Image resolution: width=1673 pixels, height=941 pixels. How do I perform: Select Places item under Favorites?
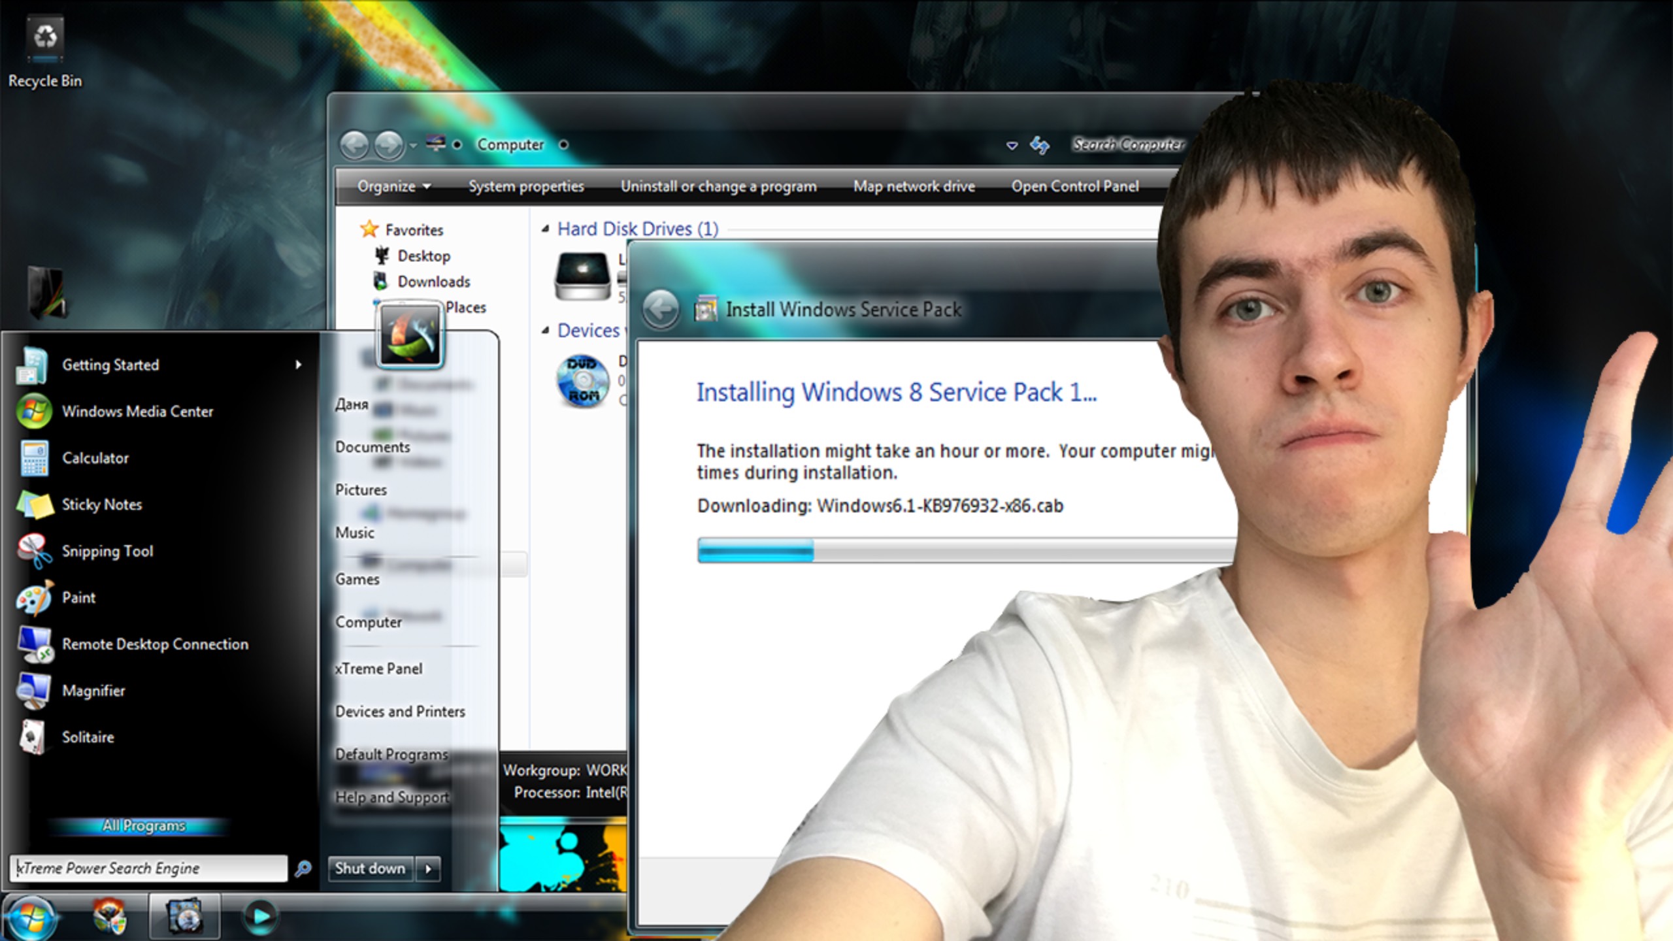click(x=465, y=308)
